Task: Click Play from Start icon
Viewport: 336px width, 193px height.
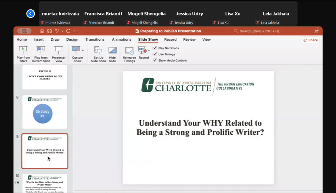Action: pos(23,50)
